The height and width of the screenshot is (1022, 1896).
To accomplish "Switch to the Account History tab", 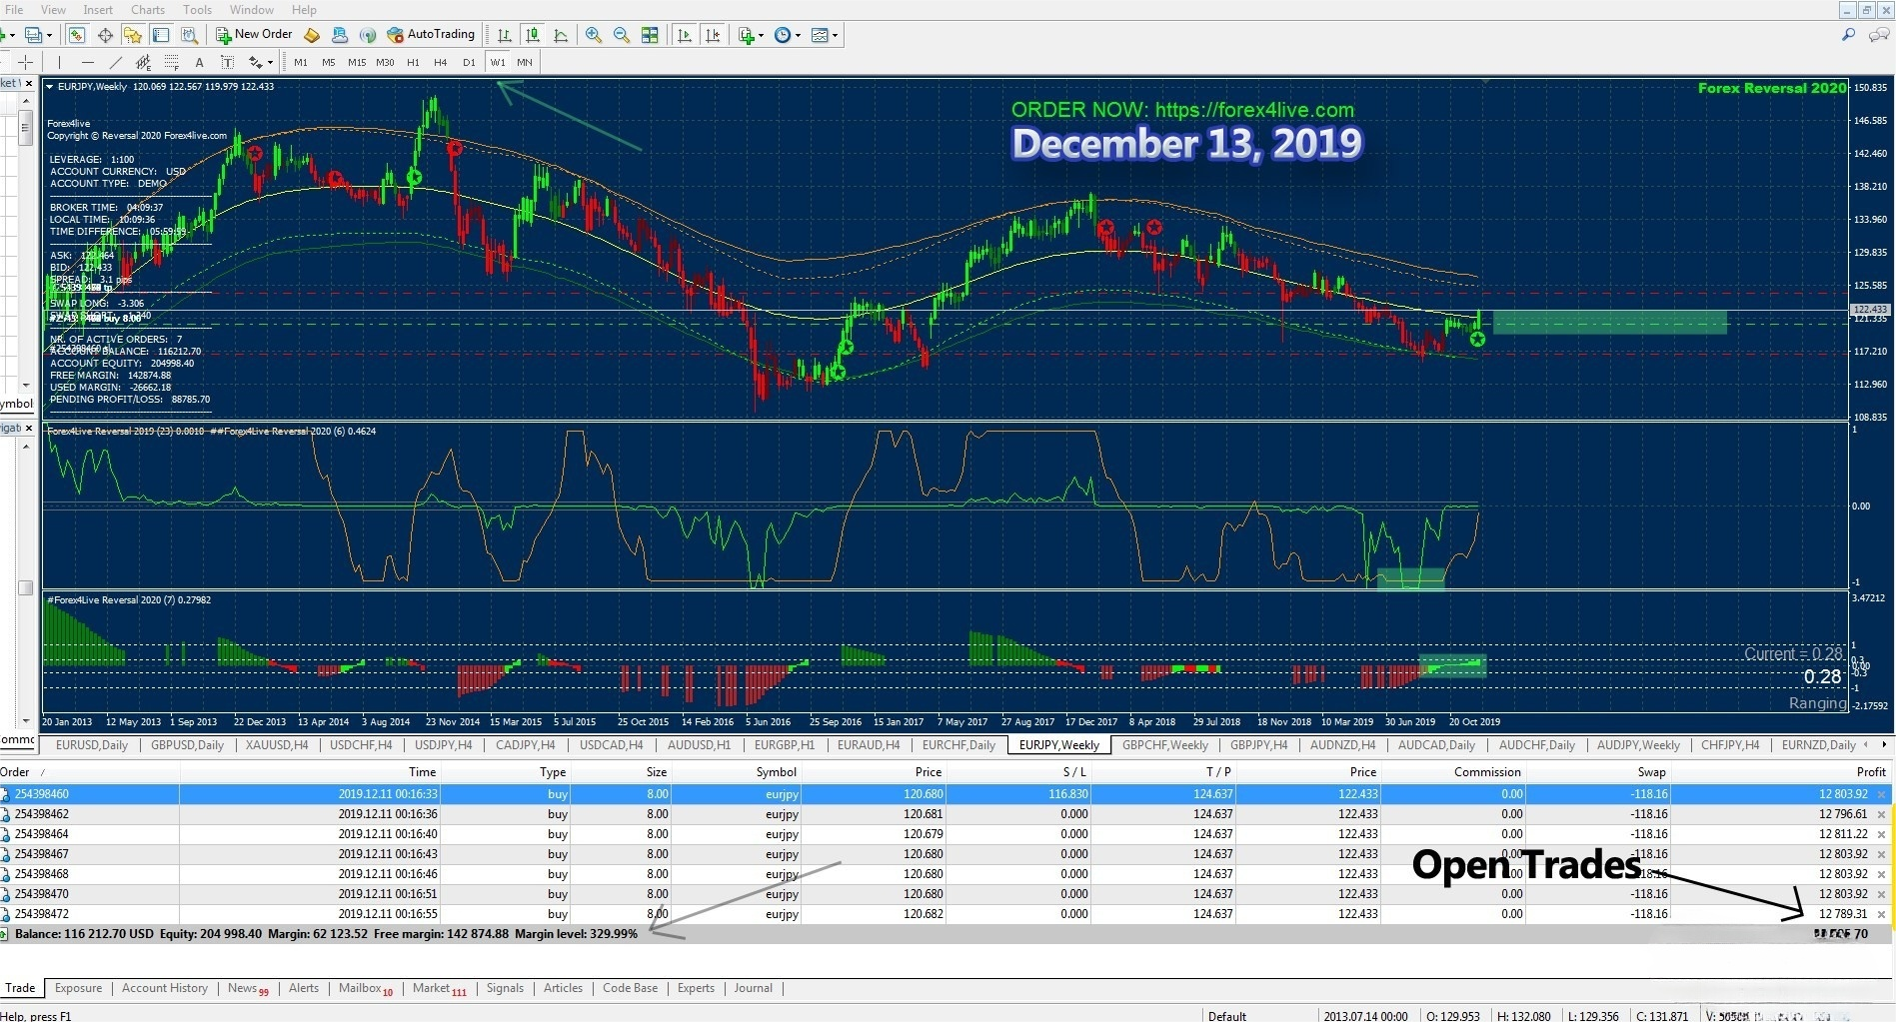I will (164, 988).
